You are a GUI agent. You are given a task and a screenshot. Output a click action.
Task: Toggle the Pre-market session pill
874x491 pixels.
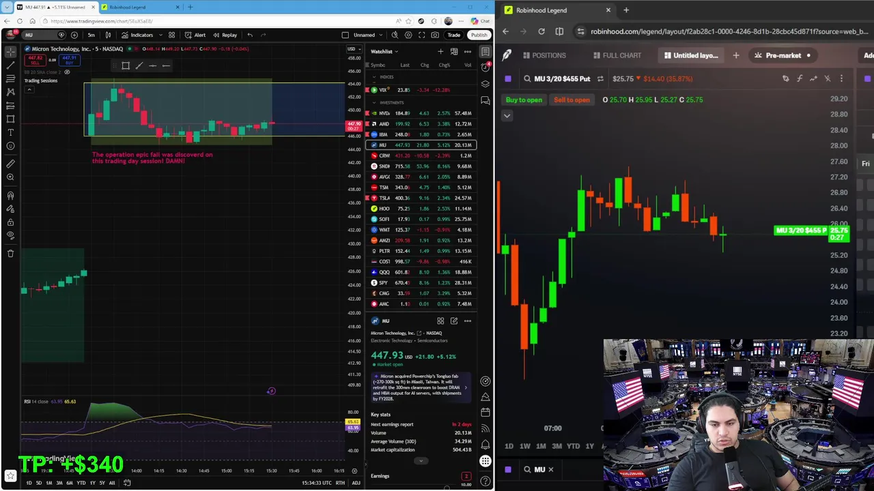(783, 55)
